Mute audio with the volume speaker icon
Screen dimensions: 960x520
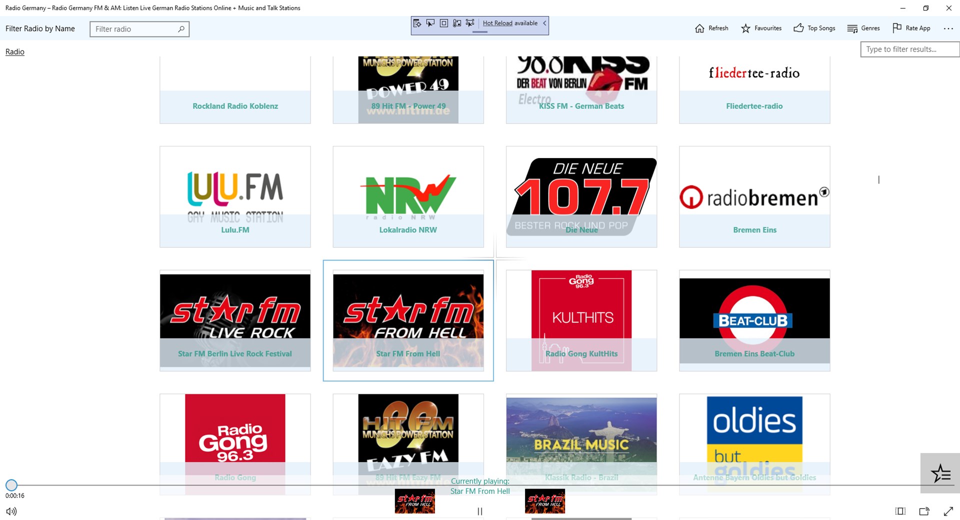11,511
